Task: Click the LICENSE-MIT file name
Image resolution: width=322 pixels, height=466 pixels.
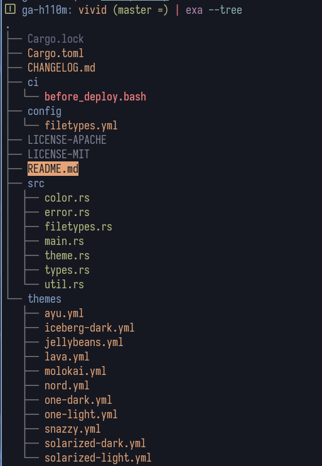Action: [58, 154]
